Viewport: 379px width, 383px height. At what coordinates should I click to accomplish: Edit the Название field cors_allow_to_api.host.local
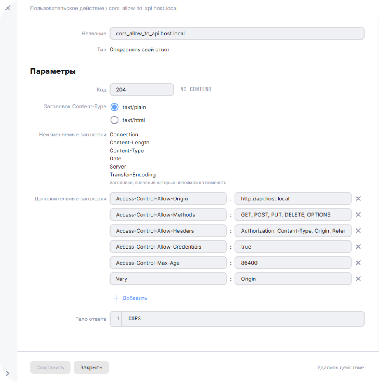coord(237,33)
